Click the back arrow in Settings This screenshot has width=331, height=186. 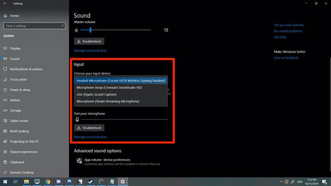point(5,4)
